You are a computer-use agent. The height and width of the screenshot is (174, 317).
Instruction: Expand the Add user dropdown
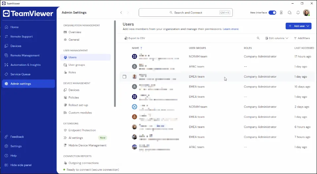coord(299,26)
